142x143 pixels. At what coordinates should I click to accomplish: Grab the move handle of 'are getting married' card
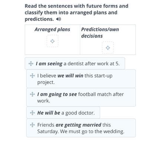coord(32,125)
